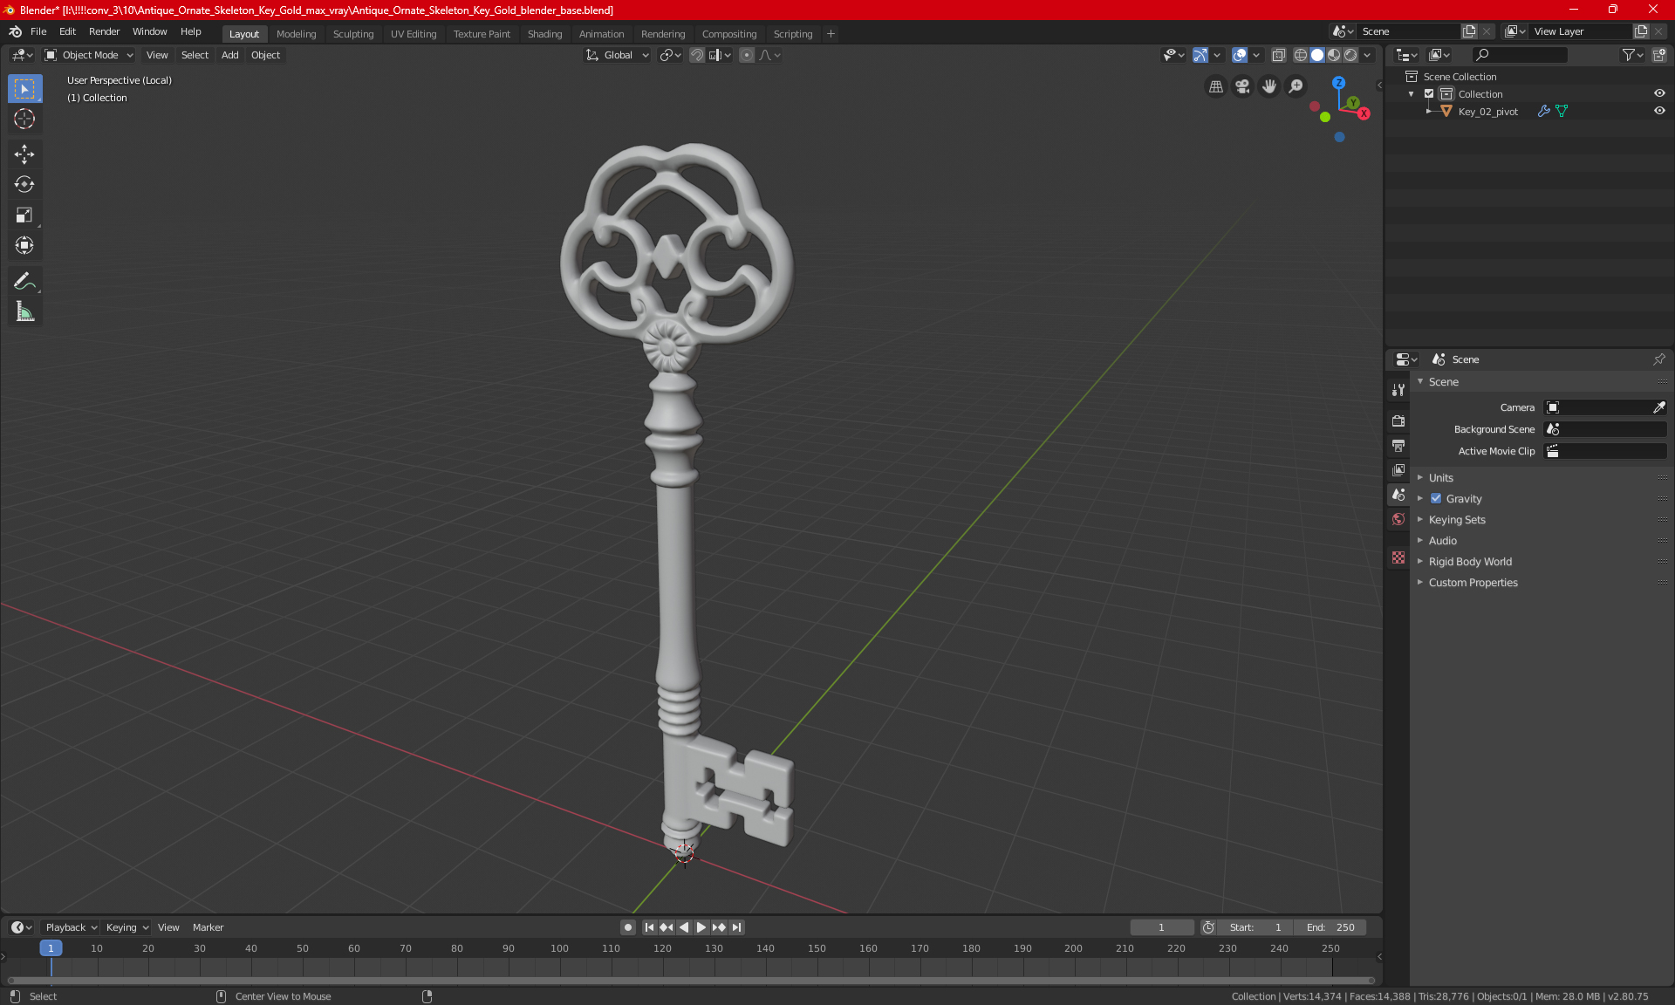This screenshot has height=1005, width=1675.
Task: Expand the Audio panel
Action: (1442, 541)
